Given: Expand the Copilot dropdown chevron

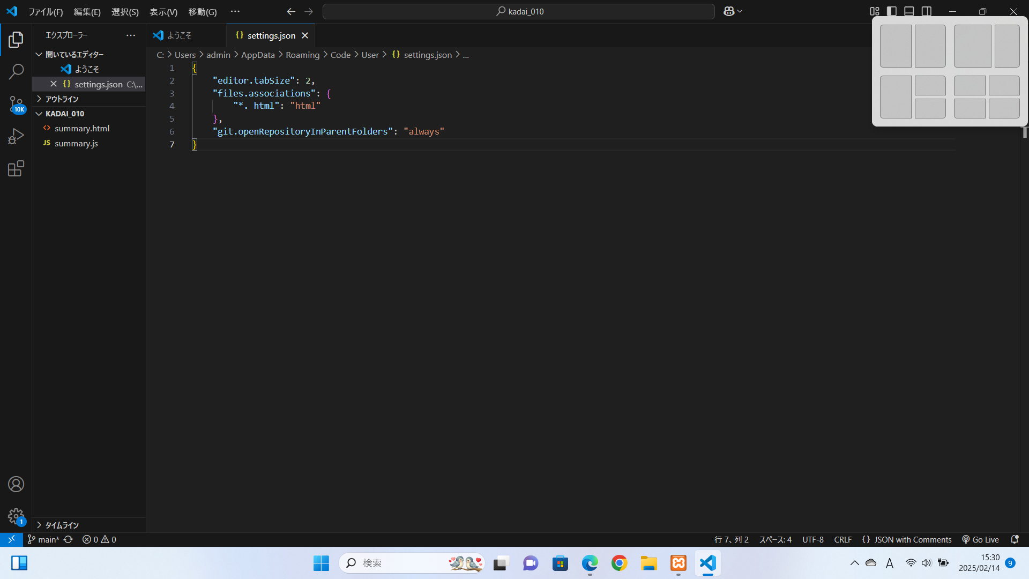Looking at the screenshot, I should coord(740,11).
